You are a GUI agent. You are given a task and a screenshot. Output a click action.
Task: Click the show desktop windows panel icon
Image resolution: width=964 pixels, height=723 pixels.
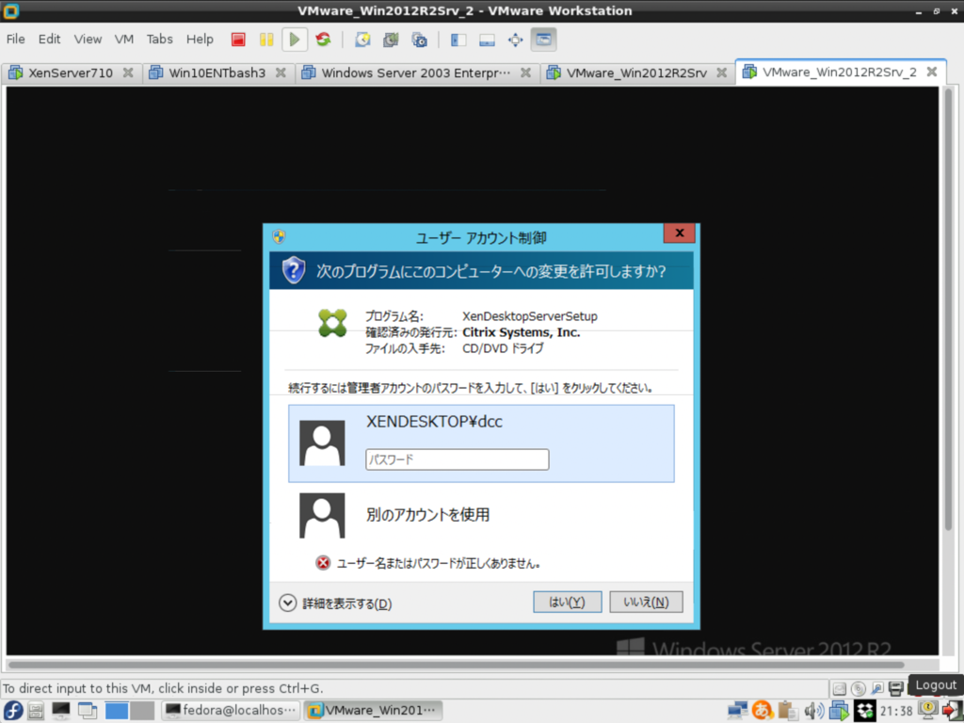coord(88,711)
